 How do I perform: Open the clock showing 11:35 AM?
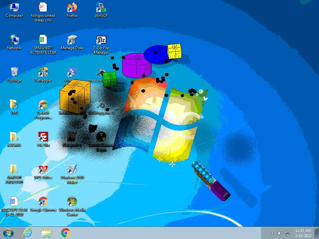pos(303,233)
